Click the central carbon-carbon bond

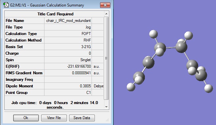(171, 48)
